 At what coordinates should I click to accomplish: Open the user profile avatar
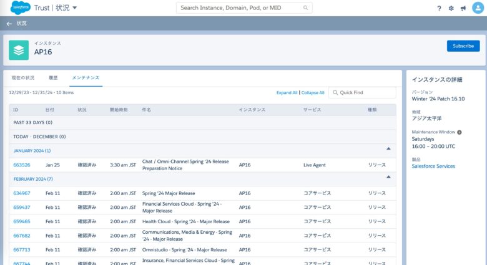point(478,7)
